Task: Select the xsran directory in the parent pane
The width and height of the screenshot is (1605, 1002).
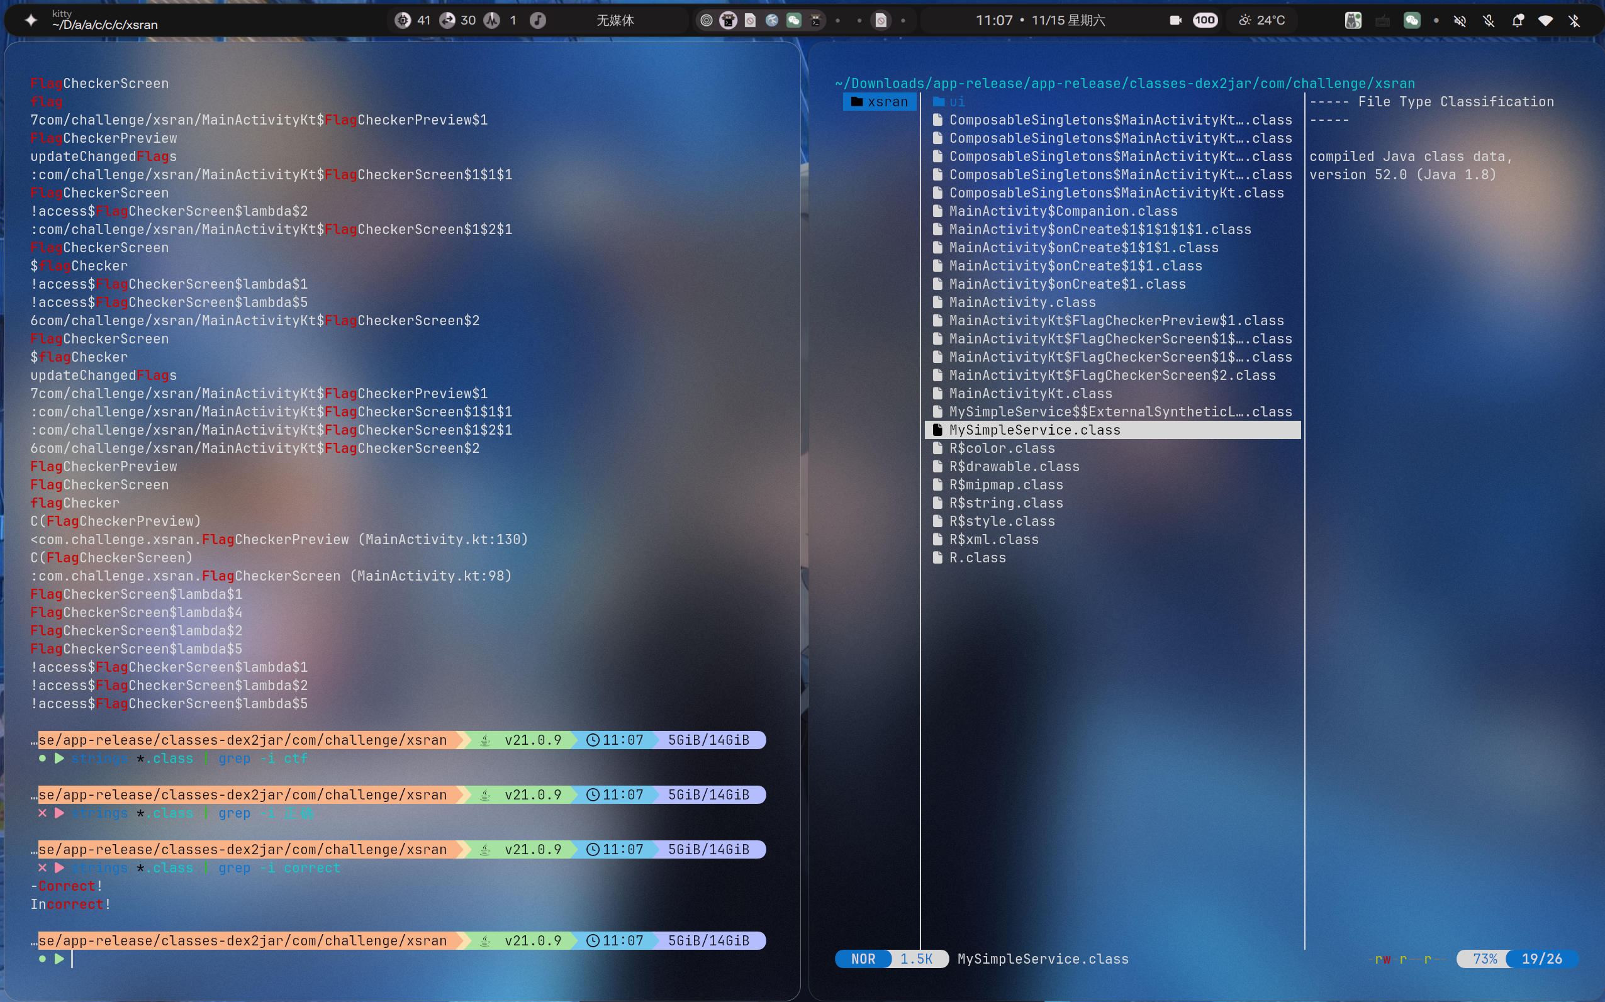Action: coord(880,102)
